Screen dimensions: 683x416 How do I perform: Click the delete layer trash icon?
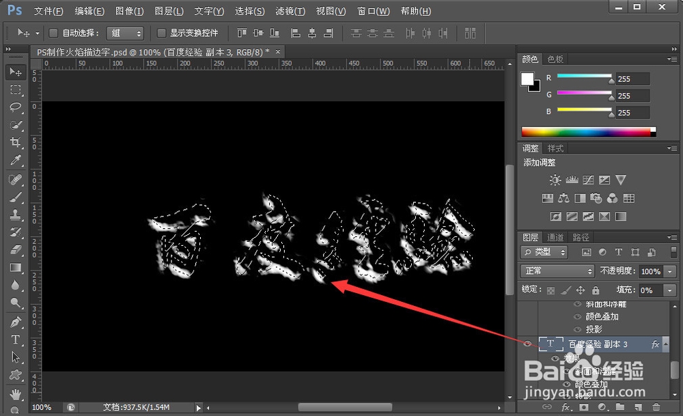[656, 407]
